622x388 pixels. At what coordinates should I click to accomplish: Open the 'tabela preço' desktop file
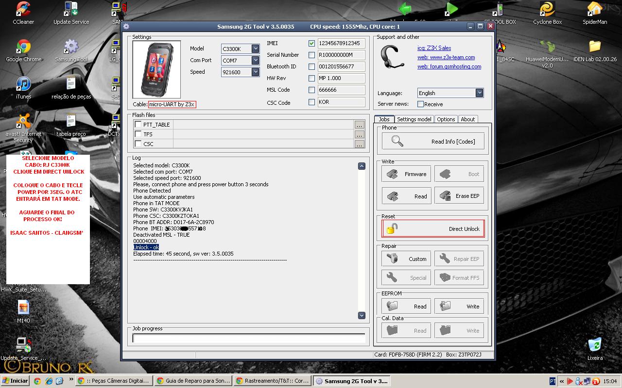(71, 125)
